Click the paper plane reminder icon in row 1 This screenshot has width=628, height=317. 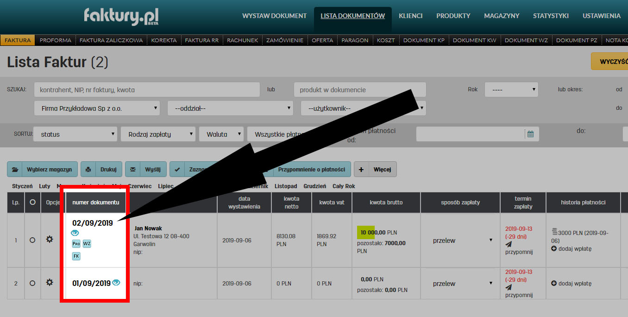509,244
